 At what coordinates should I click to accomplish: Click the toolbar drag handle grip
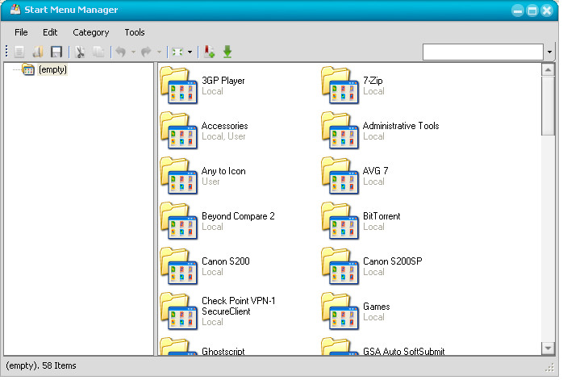[x=6, y=52]
